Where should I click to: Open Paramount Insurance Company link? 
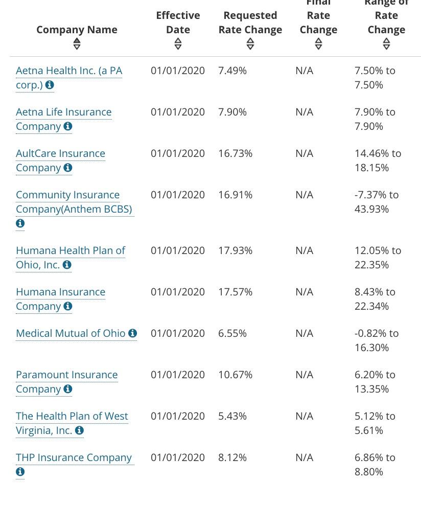[x=66, y=375]
